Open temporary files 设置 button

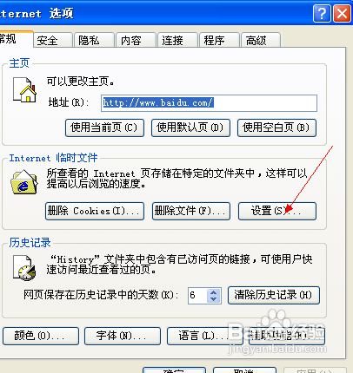277,211
